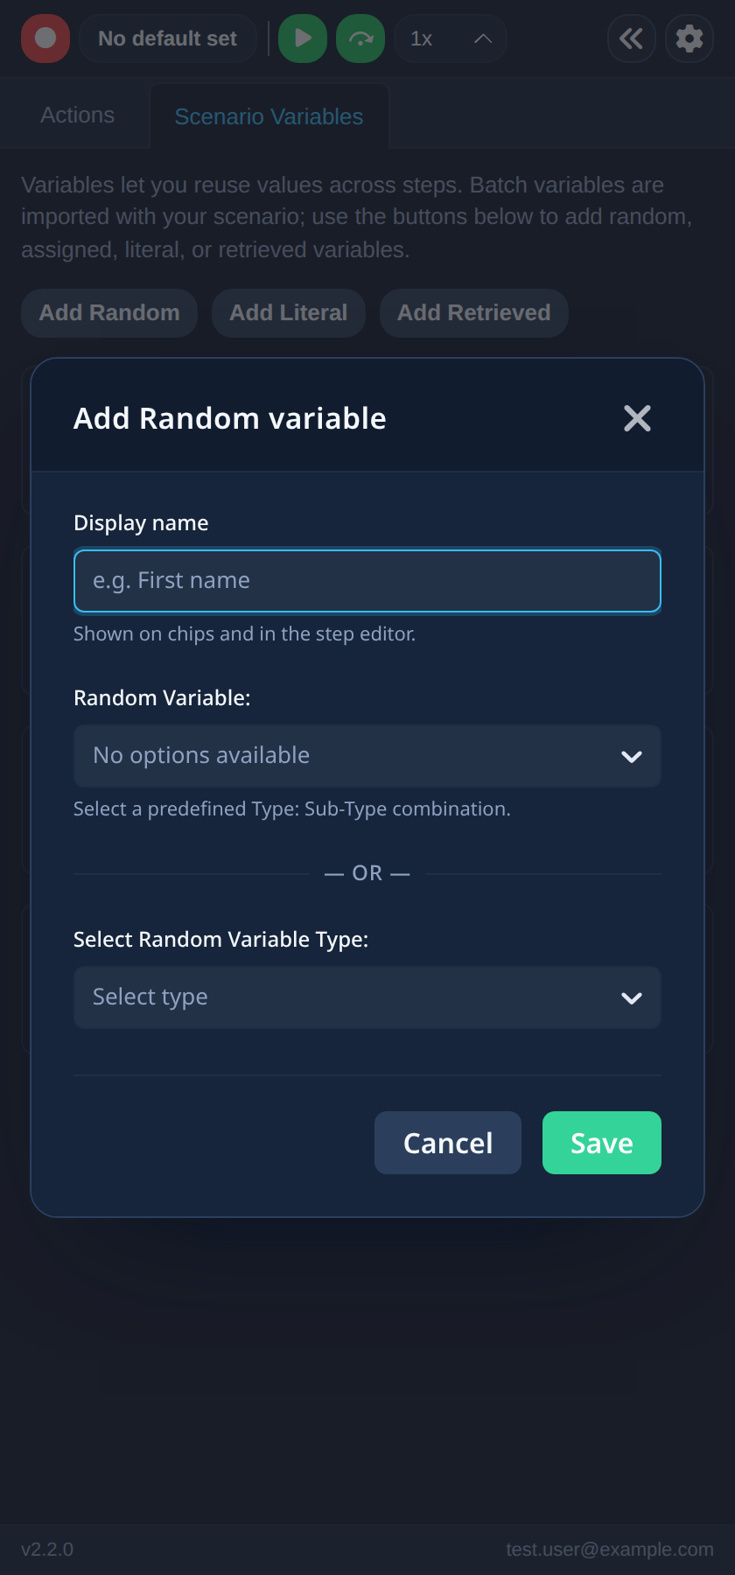This screenshot has height=1575, width=735.
Task: Click the red record button
Action: coord(45,38)
